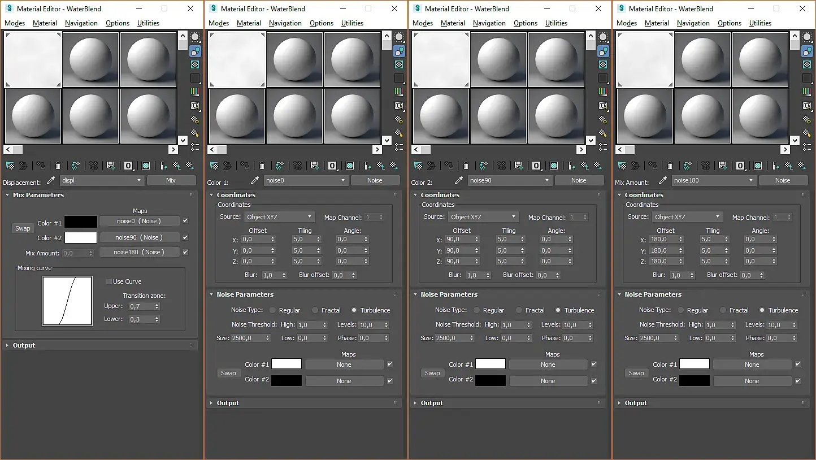Click Get Material icon in the displ window

(x=10, y=166)
